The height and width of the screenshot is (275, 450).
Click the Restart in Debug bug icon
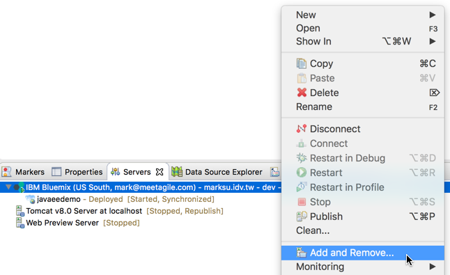pos(302,158)
